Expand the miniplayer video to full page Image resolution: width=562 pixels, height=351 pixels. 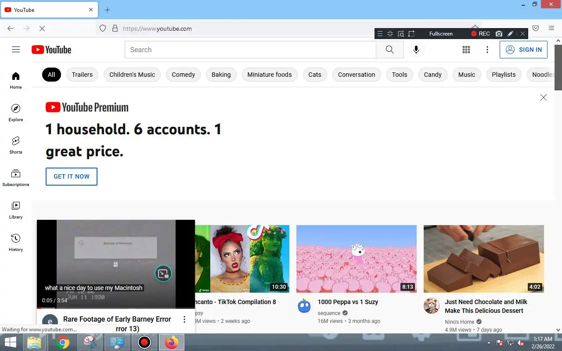pyautogui.click(x=163, y=274)
